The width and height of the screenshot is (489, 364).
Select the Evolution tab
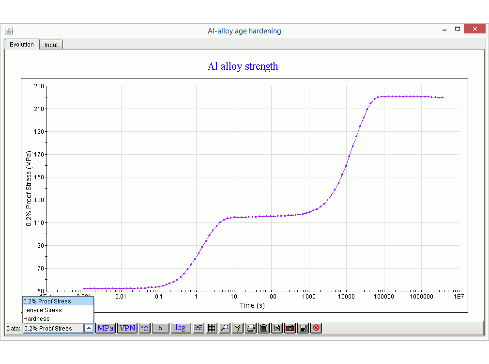[22, 45]
